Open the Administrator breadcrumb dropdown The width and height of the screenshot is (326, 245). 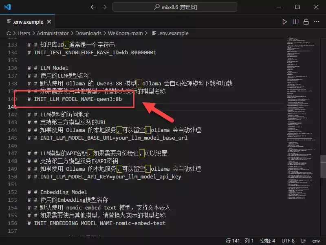click(52, 33)
